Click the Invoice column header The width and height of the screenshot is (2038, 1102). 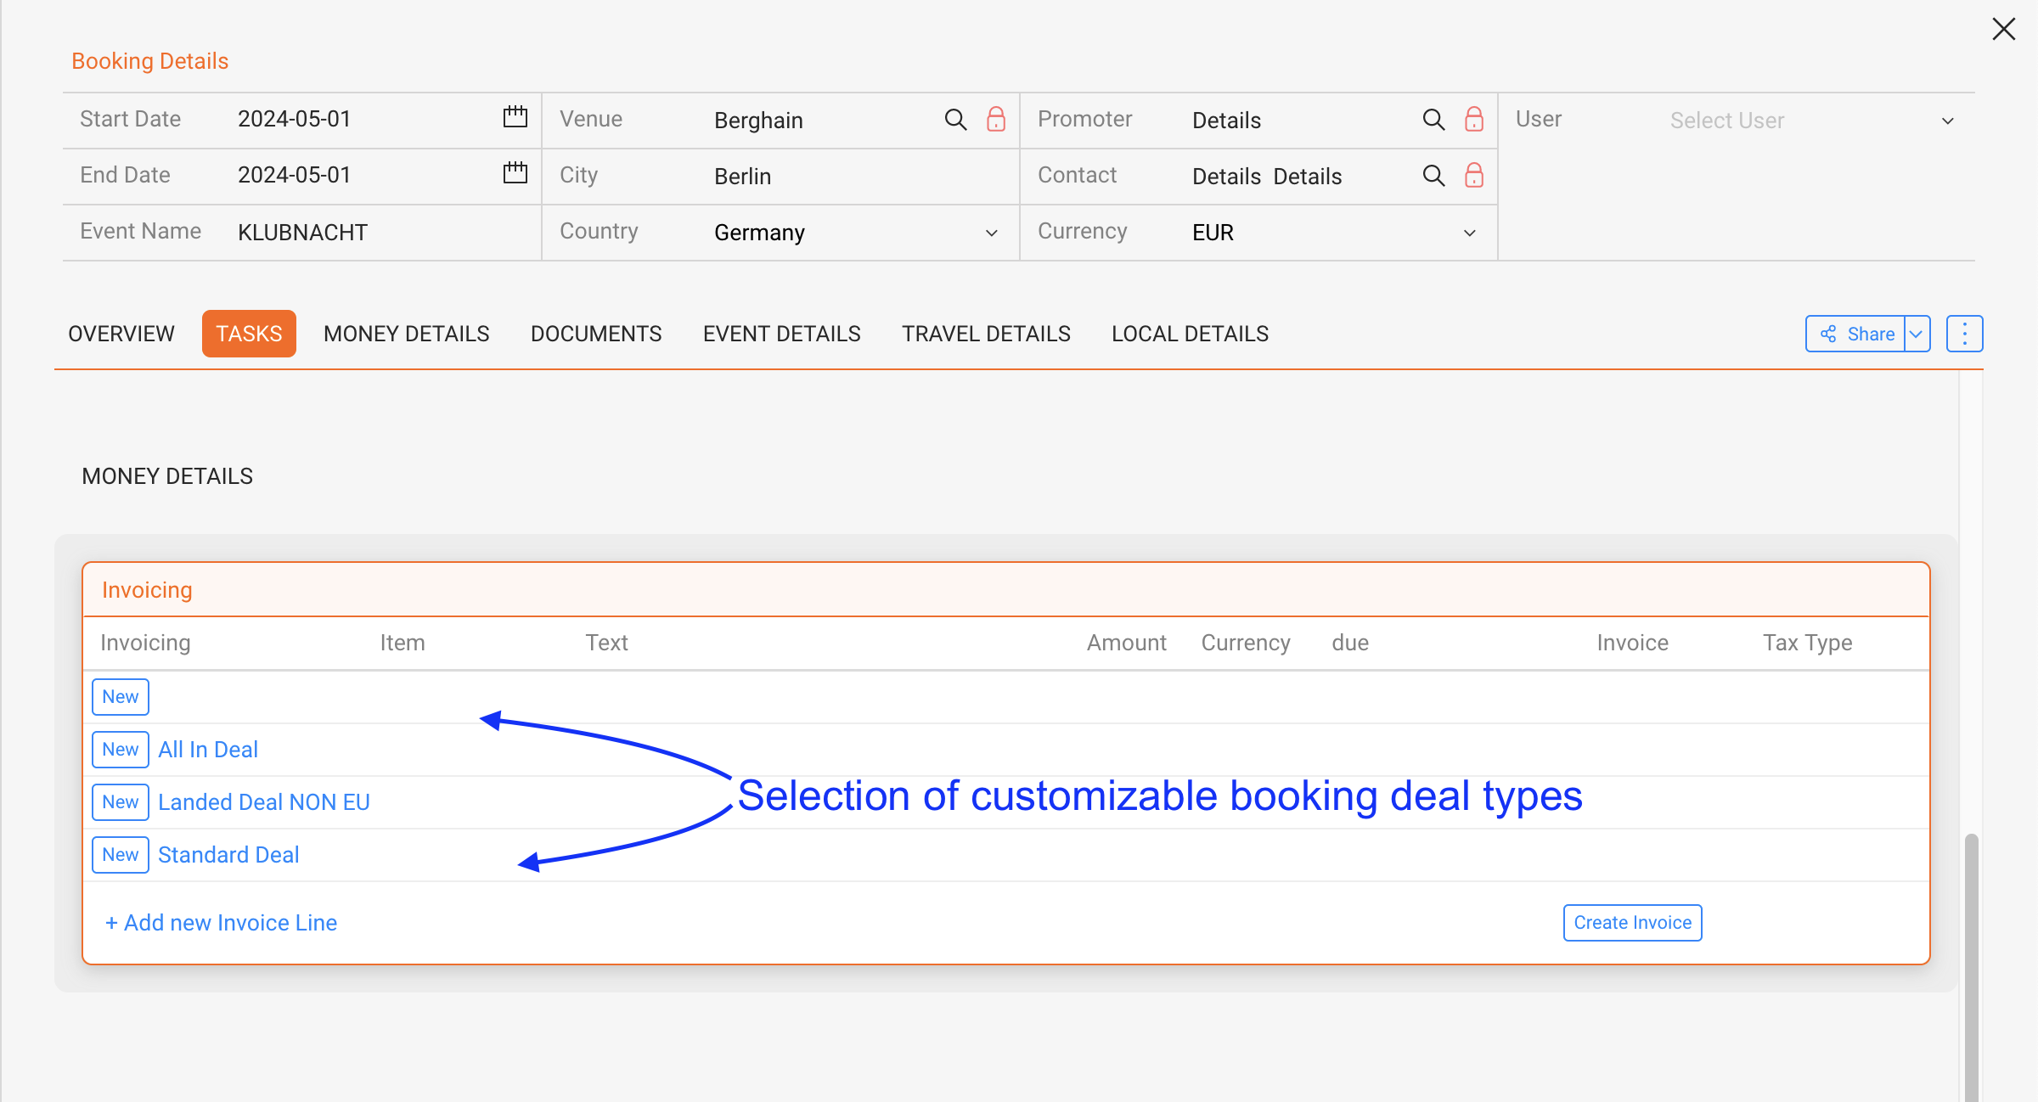point(1632,643)
